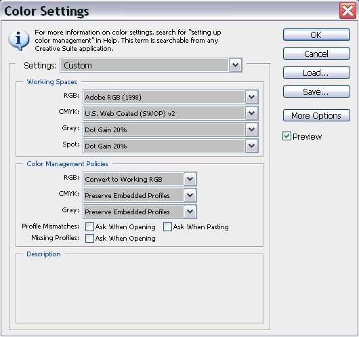This screenshot has width=359, height=337.
Task: Enable Ask When Pasting checkbox
Action: click(167, 226)
